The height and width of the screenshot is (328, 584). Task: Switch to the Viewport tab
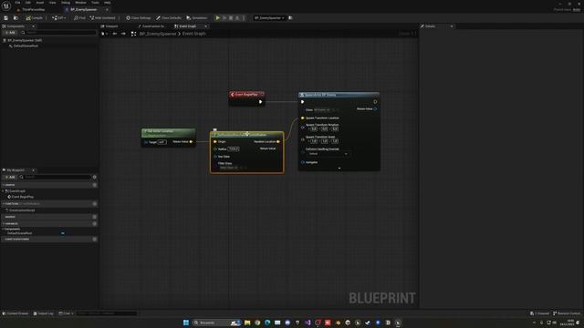pyautogui.click(x=109, y=26)
